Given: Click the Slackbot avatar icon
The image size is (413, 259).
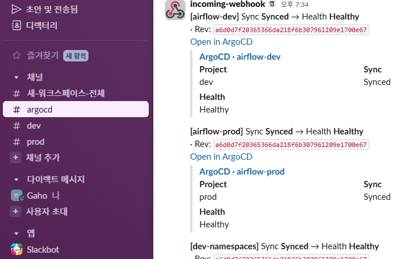Looking at the screenshot, I should 17,249.
